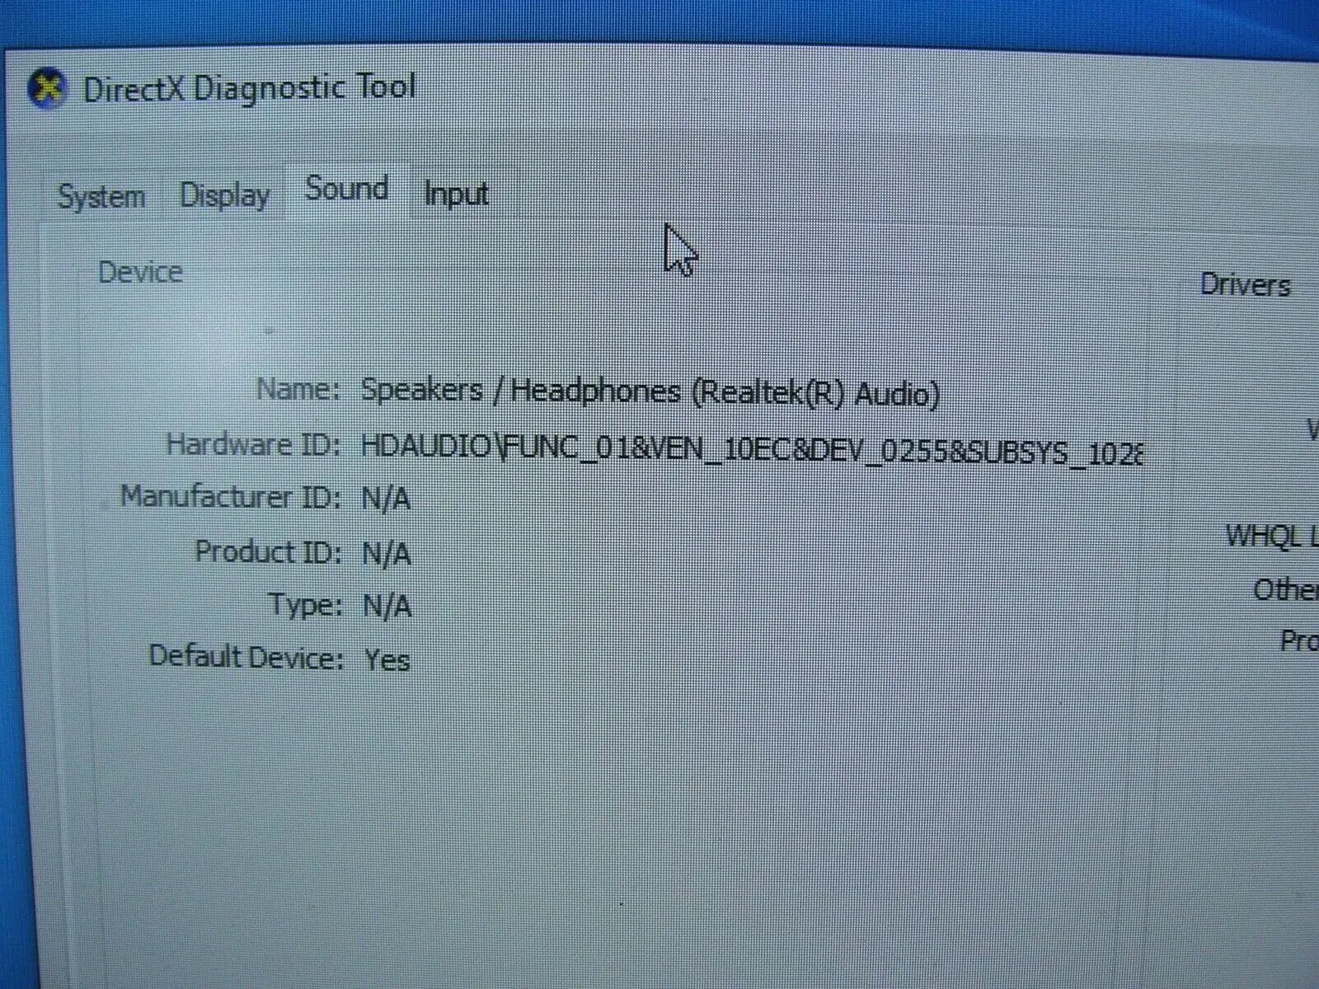Click the Hardware ID: field label
The height and width of the screenshot is (989, 1319).
pos(253,444)
